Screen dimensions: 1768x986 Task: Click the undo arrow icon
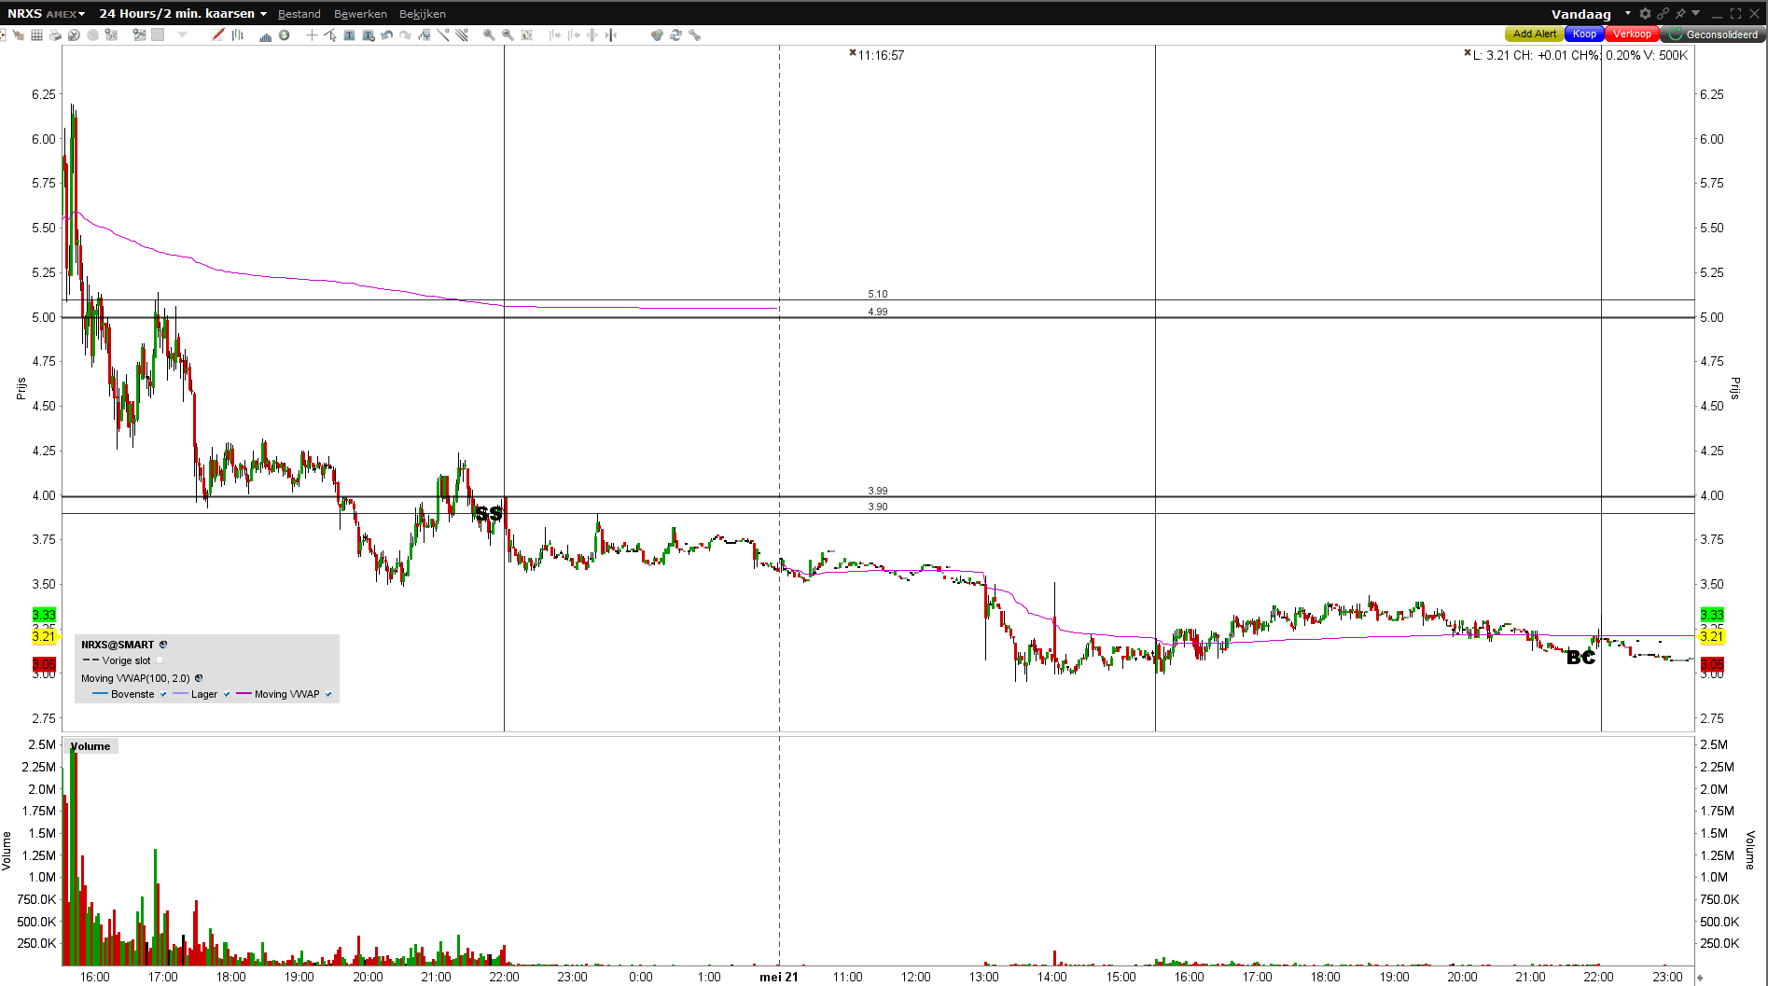coord(386,35)
